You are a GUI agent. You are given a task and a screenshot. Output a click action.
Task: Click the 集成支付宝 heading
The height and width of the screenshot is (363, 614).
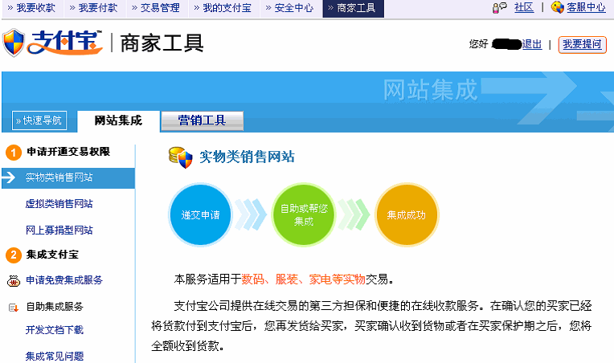pyautogui.click(x=52, y=255)
